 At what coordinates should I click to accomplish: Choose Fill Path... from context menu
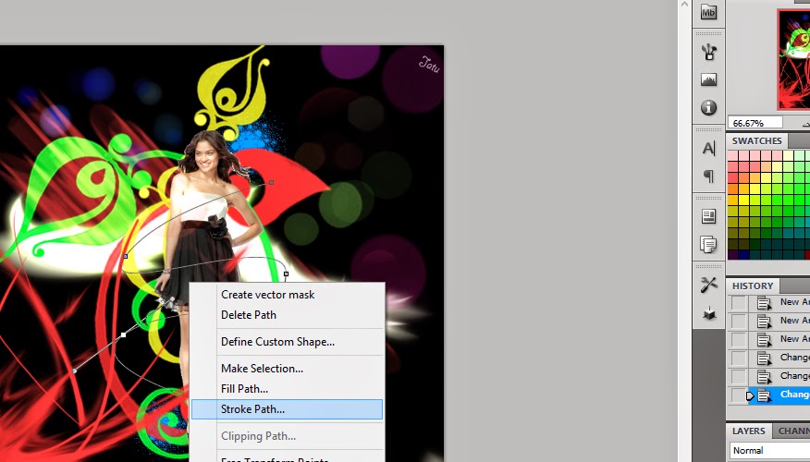point(288,389)
